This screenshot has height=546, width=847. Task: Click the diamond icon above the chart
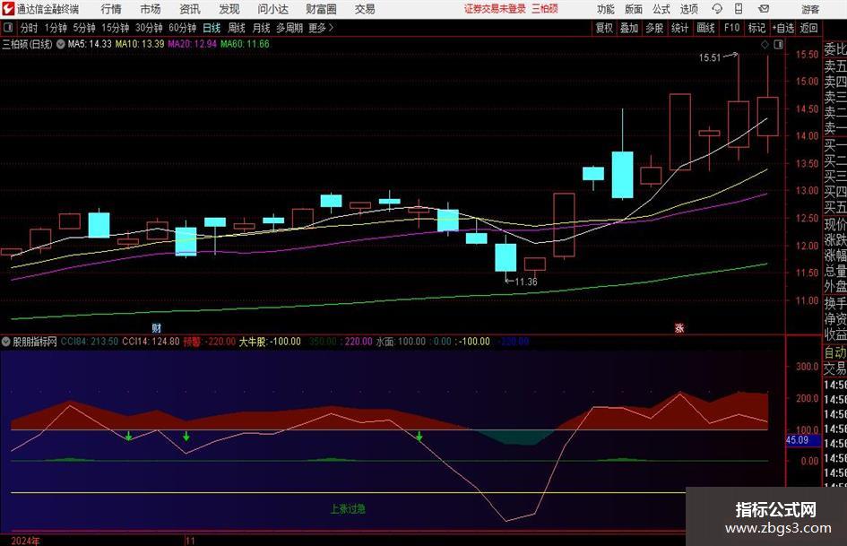(x=765, y=44)
